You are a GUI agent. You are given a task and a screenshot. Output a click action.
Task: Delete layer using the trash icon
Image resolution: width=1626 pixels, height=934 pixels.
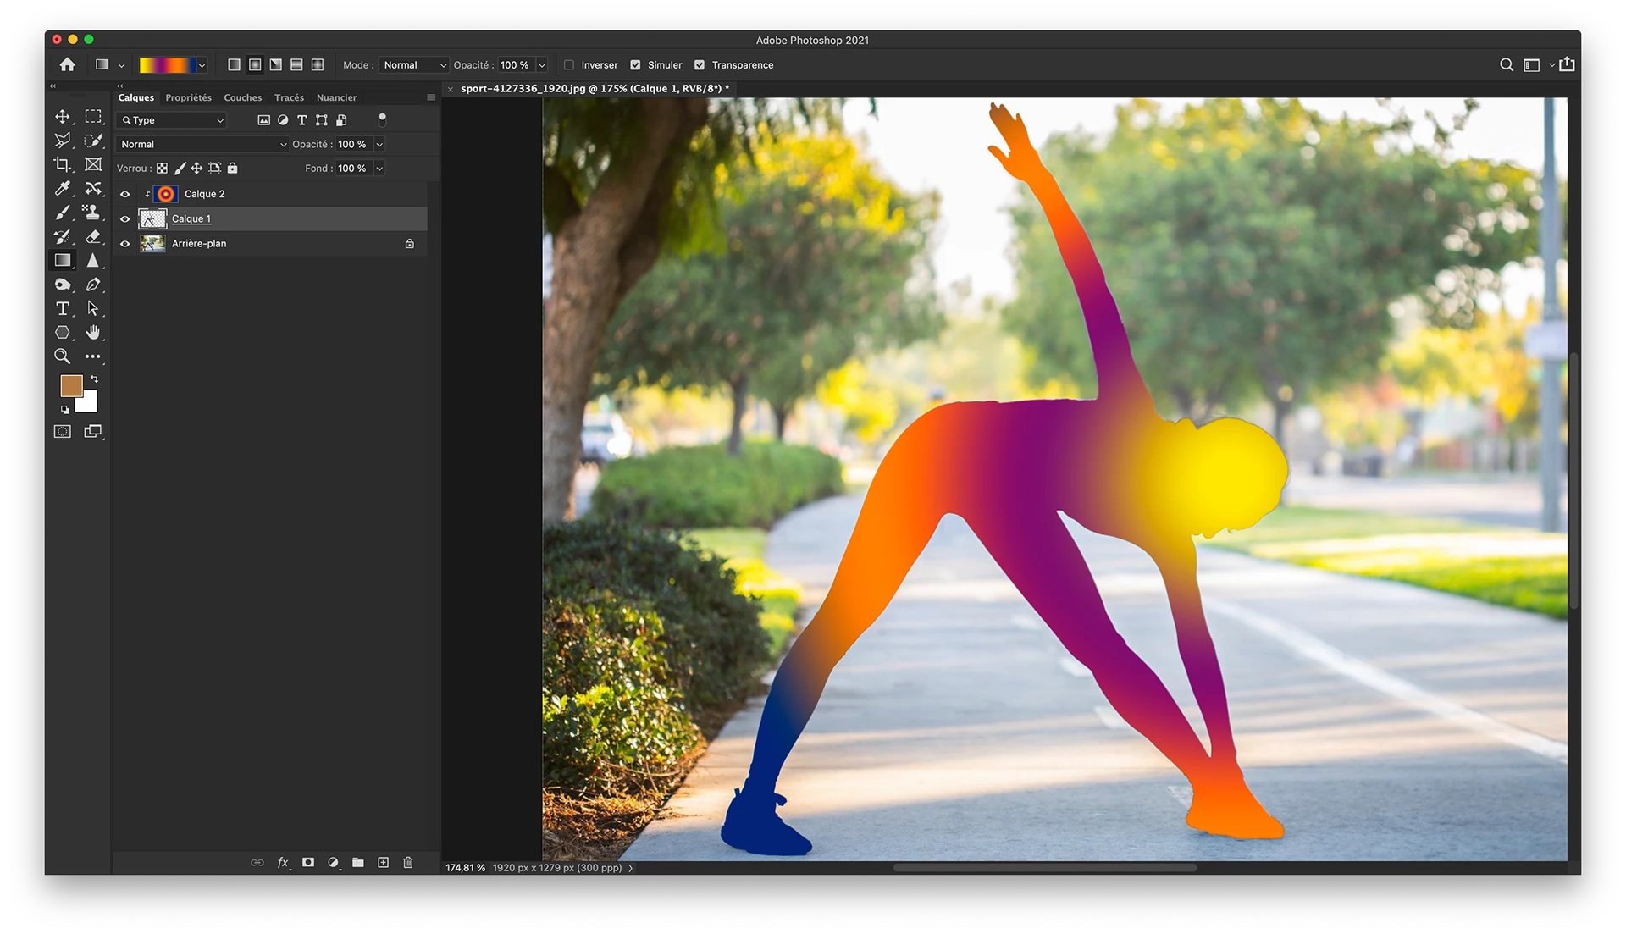click(408, 863)
